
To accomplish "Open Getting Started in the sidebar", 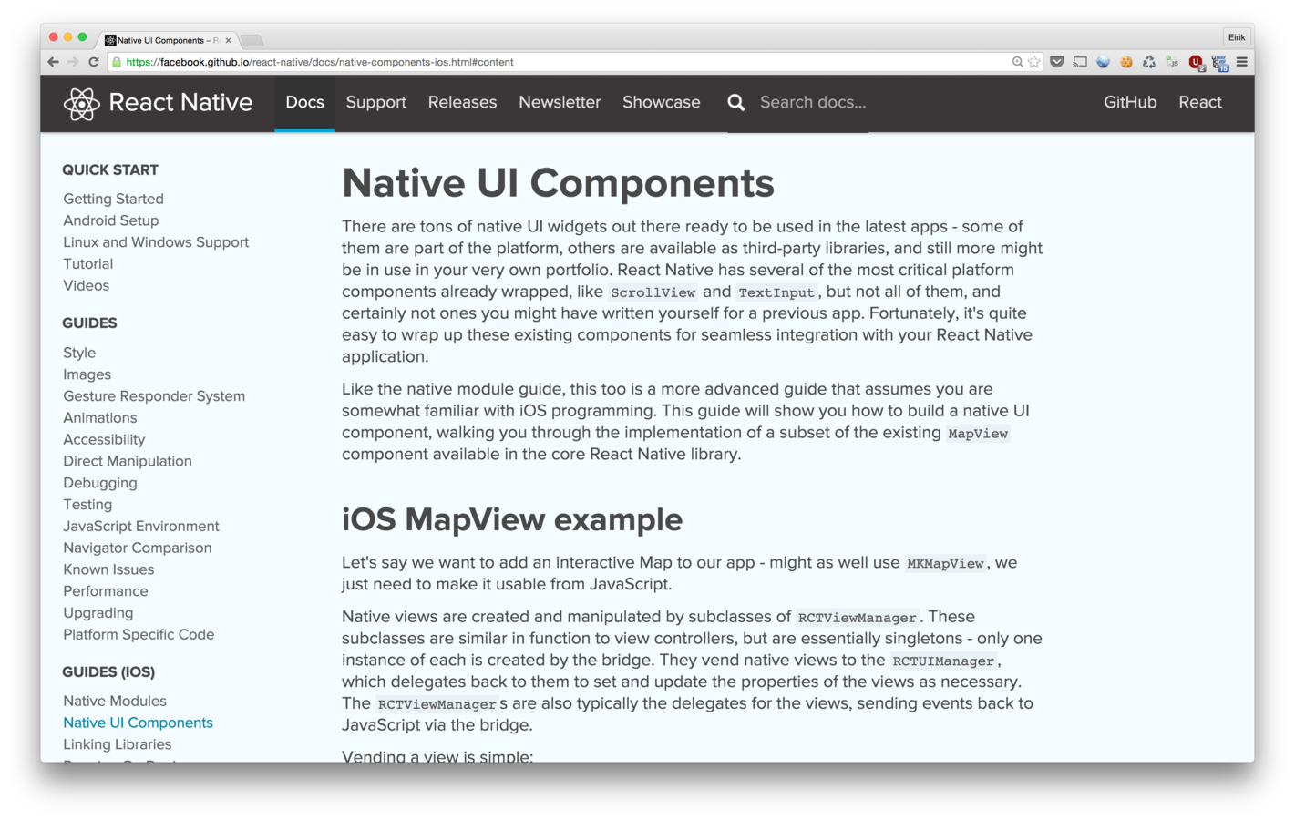I will pos(113,199).
